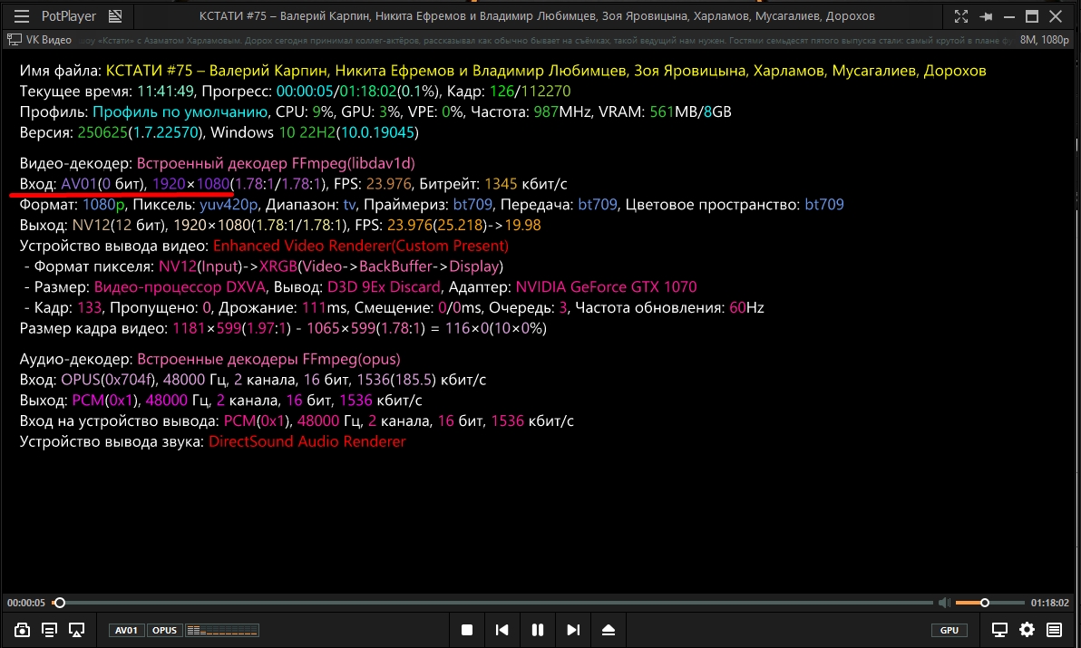Stop playback with the stop button
1081x648 pixels.
(467, 630)
